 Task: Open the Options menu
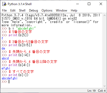point(47,10)
